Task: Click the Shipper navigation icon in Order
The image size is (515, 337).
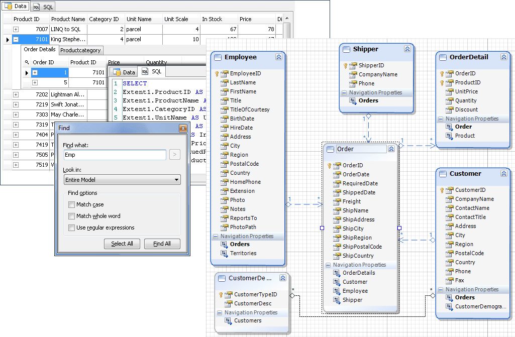Action: point(337,300)
